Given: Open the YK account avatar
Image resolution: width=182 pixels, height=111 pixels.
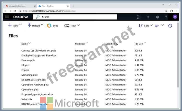Looking at the screenshot, I should 175,17.
